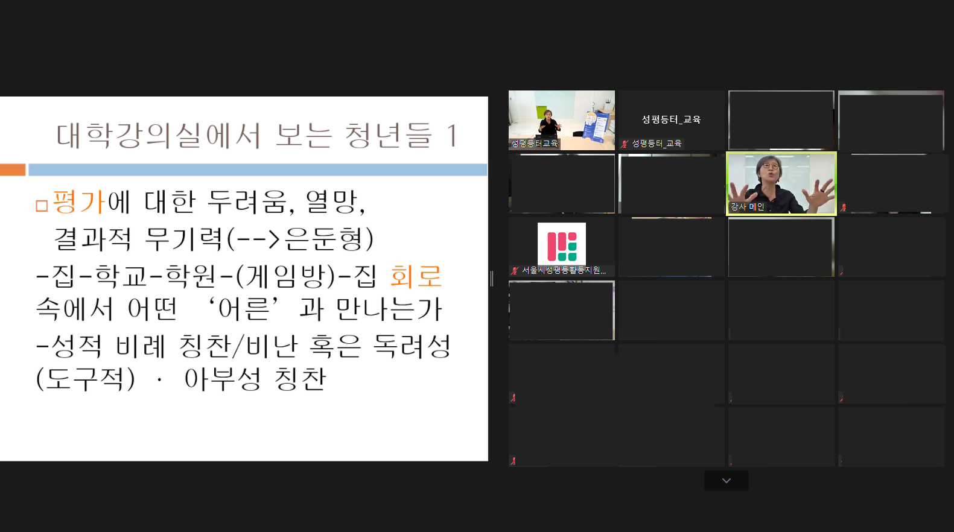
Task: Click the orange word 평가 on the slide
Action: pos(79,202)
